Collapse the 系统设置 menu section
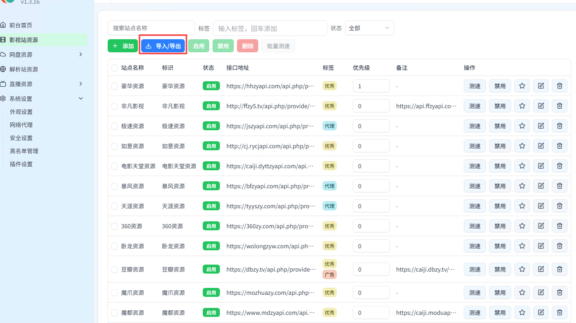The height and width of the screenshot is (323, 576). click(80, 98)
